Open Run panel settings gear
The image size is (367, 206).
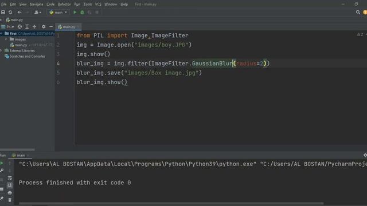pyautogui.click(x=365, y=155)
